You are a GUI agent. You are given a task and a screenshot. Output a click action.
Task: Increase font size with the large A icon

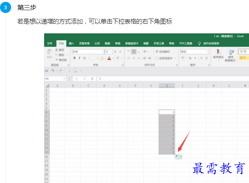point(115,51)
